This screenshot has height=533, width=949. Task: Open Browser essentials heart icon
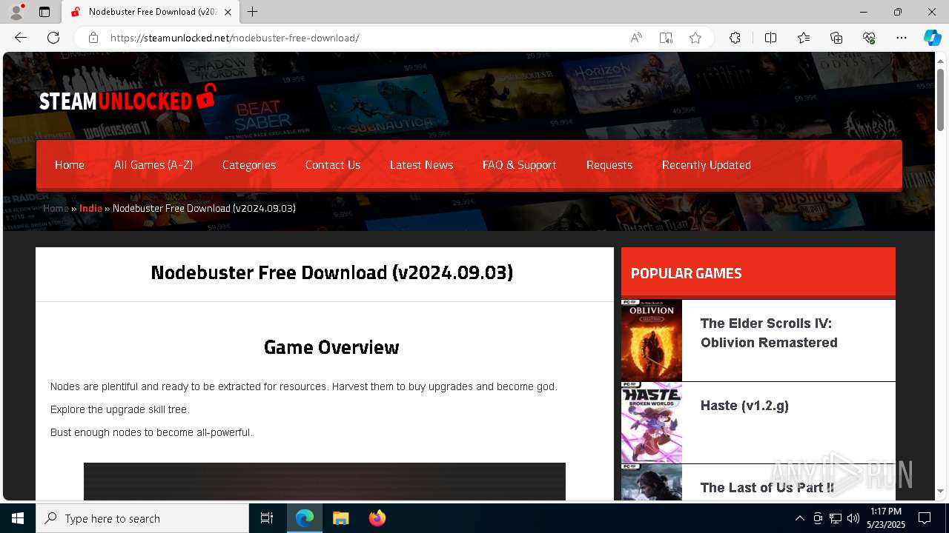869,38
